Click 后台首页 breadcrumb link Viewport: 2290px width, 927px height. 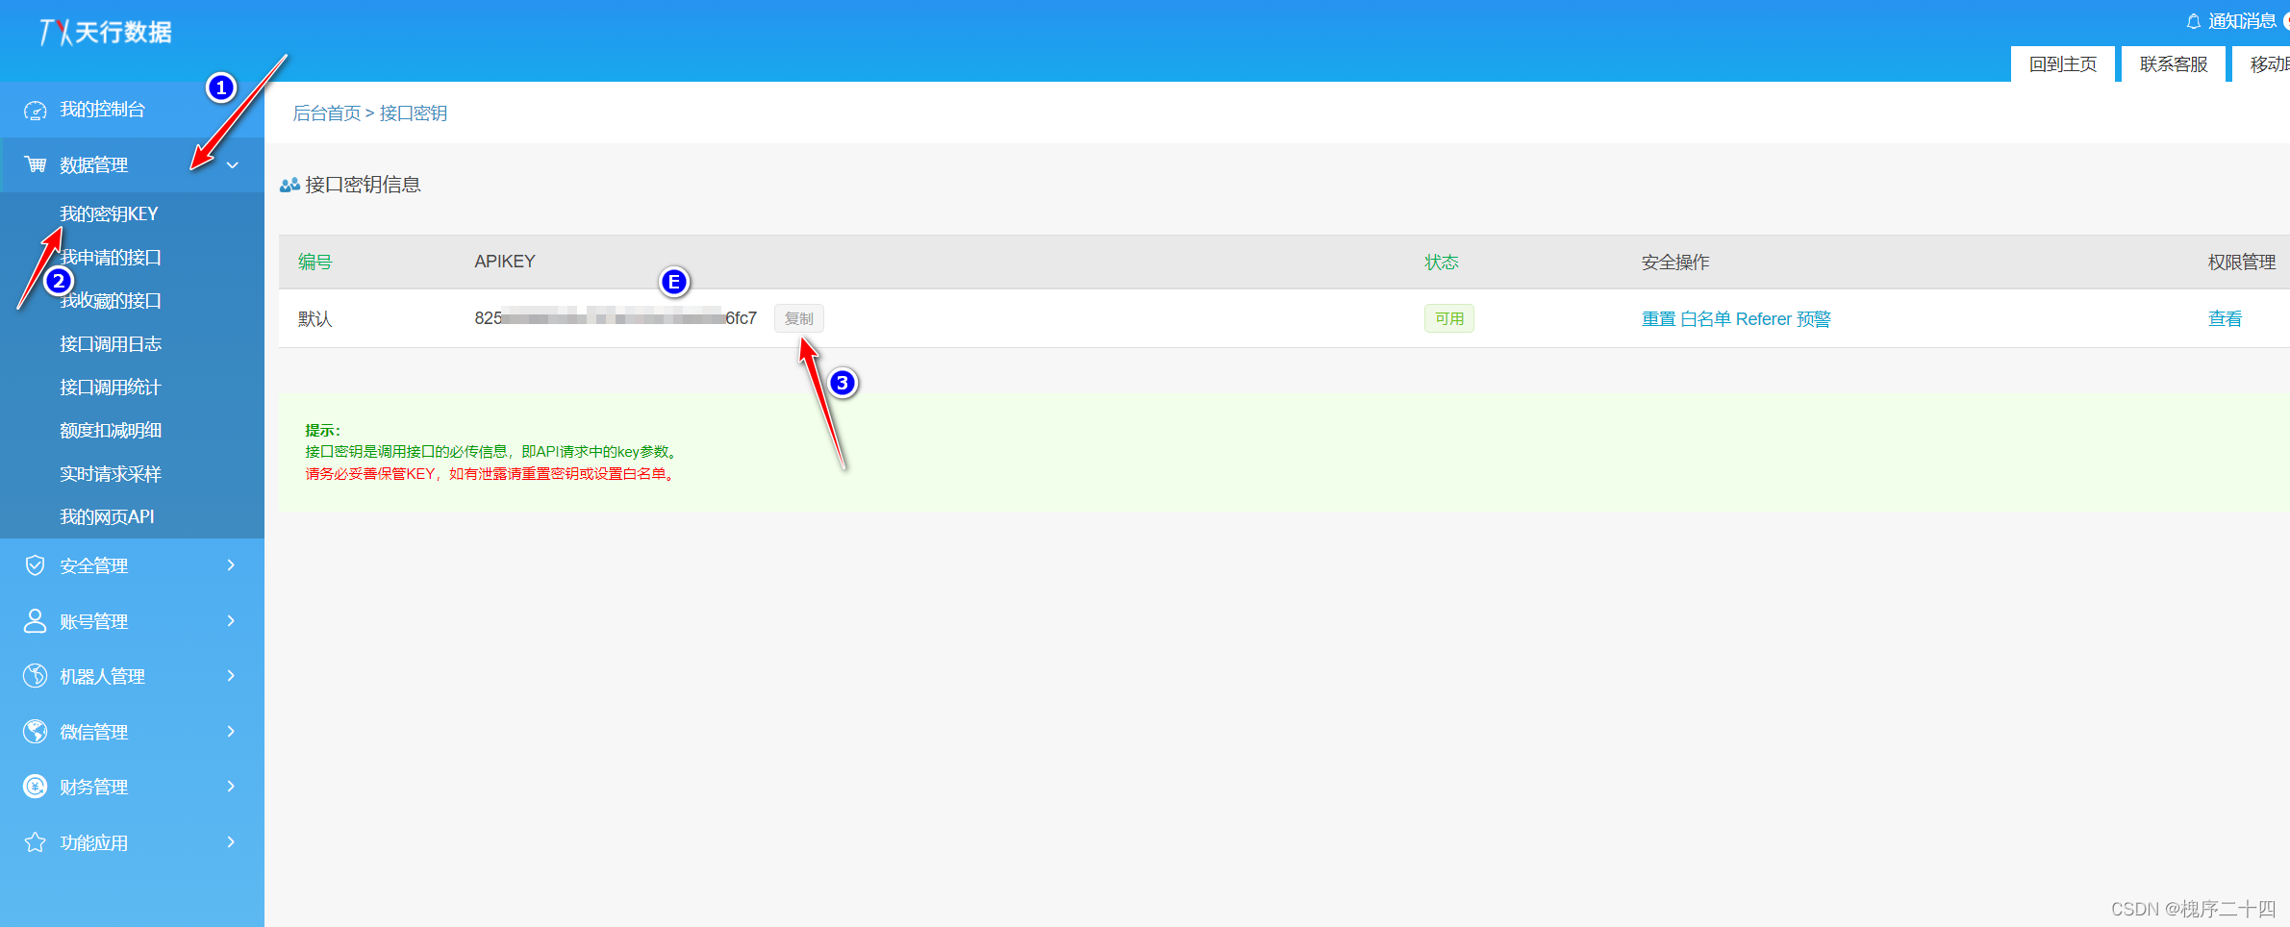coord(327,113)
